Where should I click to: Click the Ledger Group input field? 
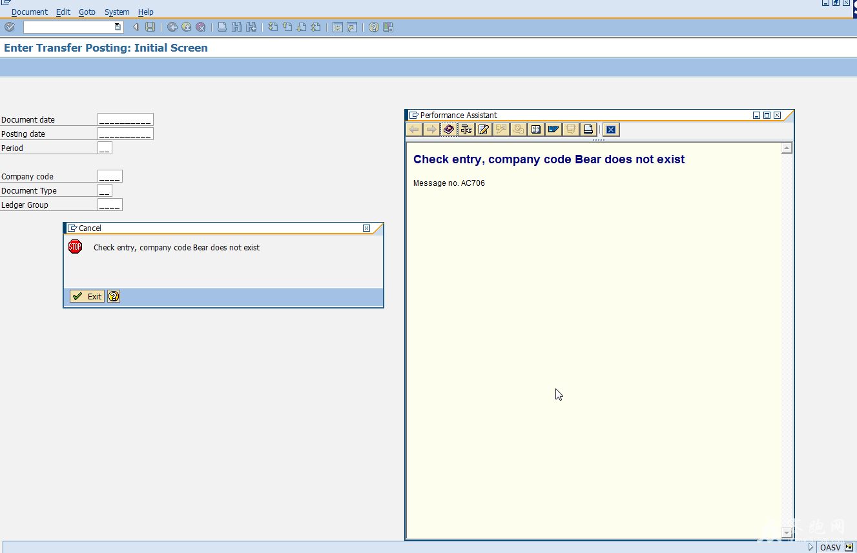point(110,205)
